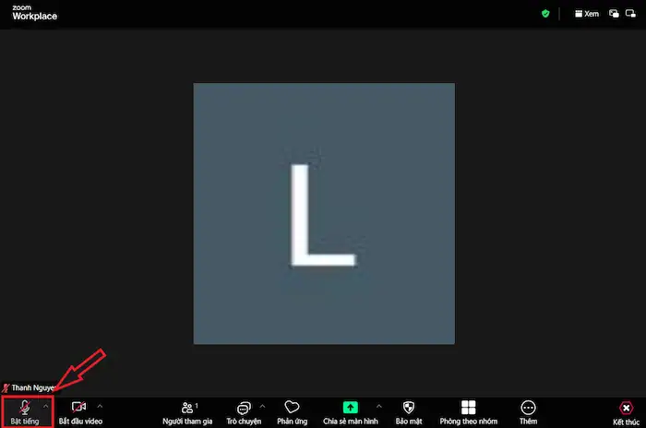This screenshot has height=428, width=646.
Task: End meeting with Kết thúc button
Action: point(626,410)
